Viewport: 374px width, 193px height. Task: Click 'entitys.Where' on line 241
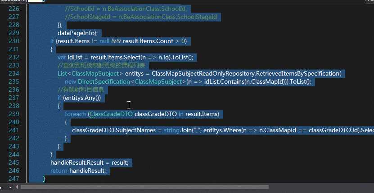pos(222,130)
